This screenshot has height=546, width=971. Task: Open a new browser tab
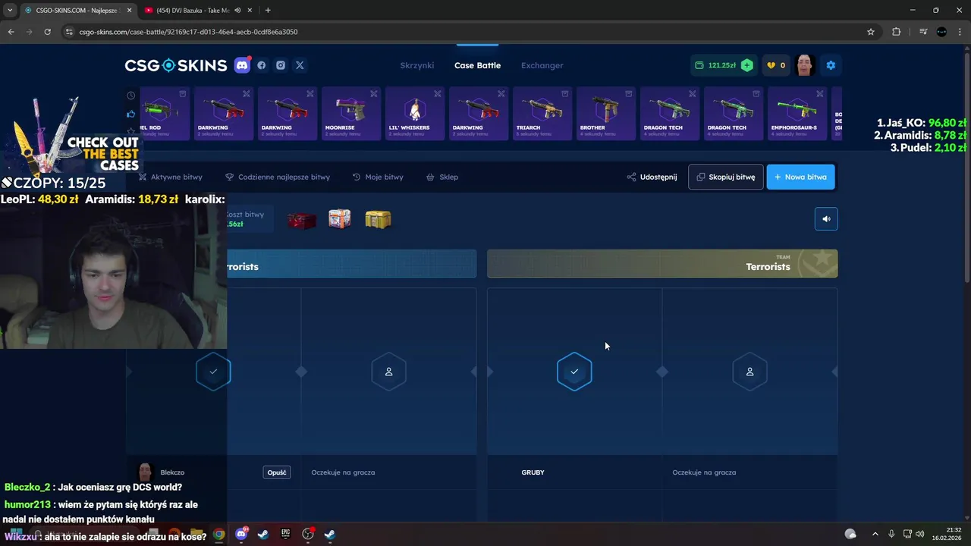coord(268,10)
